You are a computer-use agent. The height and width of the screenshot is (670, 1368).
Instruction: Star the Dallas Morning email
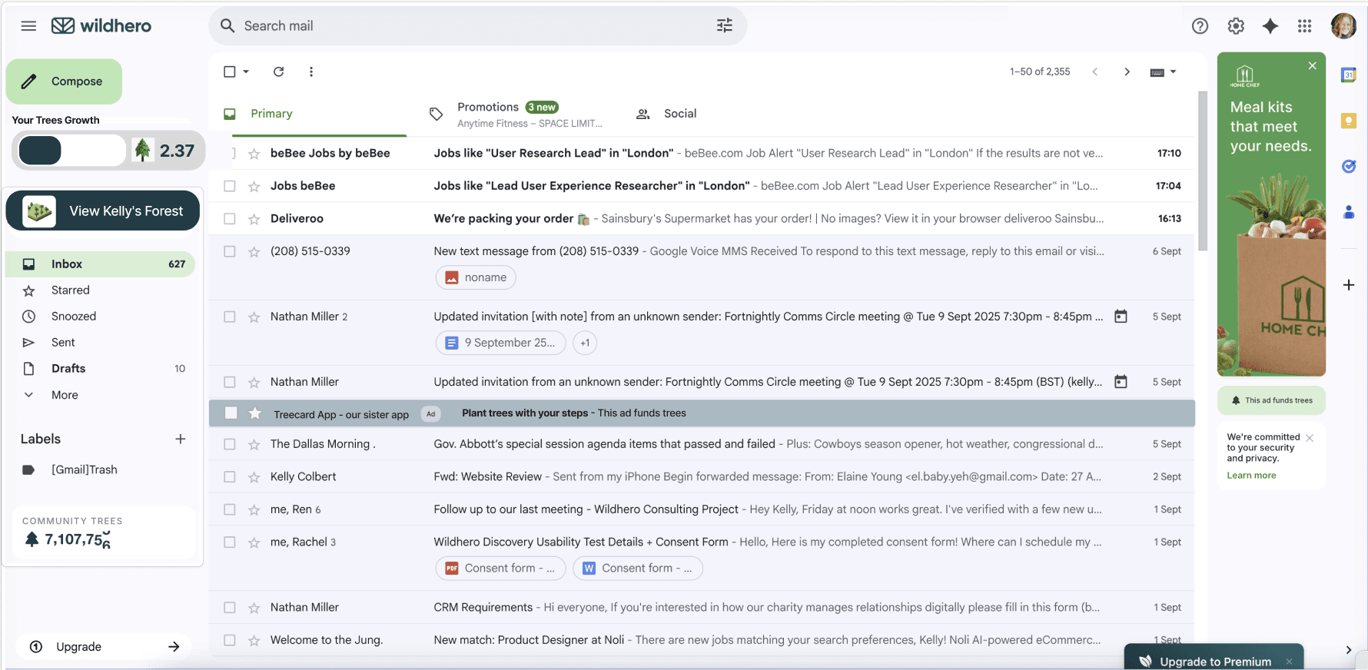(254, 444)
